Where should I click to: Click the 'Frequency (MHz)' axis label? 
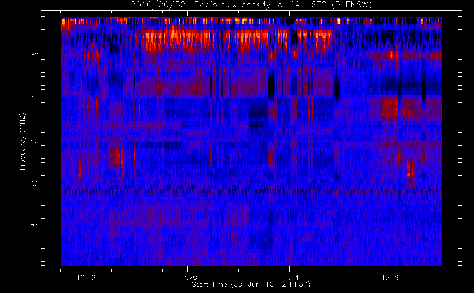[x=22, y=141]
